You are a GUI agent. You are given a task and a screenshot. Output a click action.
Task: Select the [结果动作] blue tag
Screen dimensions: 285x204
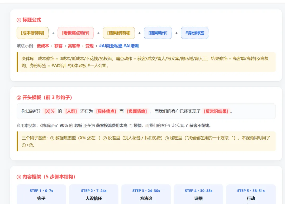pos(158,33)
